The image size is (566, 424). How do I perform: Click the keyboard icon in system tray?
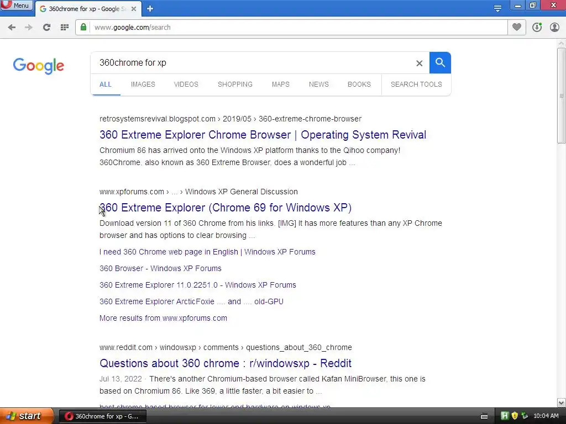(484, 416)
